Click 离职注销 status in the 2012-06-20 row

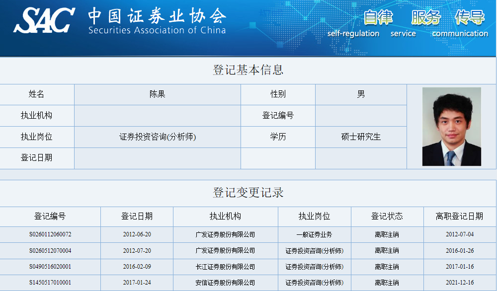pos(387,234)
